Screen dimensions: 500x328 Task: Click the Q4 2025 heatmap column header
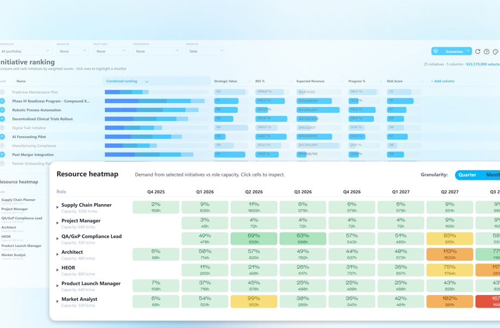click(156, 192)
